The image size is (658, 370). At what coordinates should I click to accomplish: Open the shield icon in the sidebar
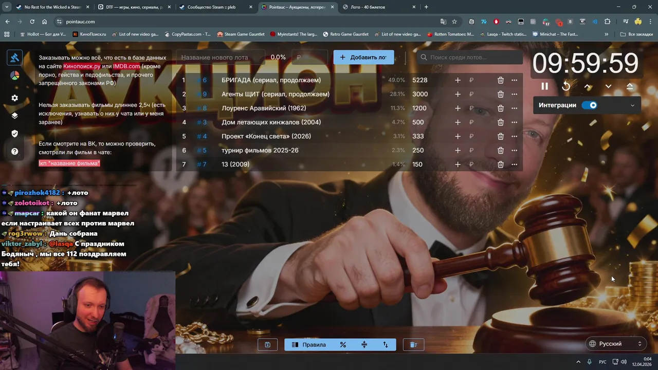14,134
